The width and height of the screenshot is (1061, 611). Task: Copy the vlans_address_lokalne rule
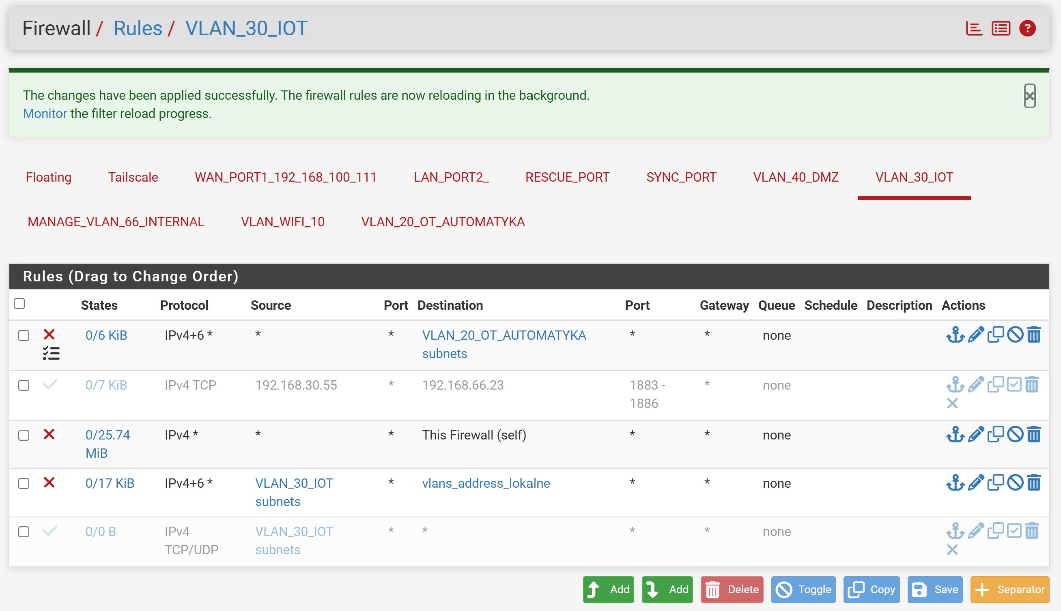(995, 482)
